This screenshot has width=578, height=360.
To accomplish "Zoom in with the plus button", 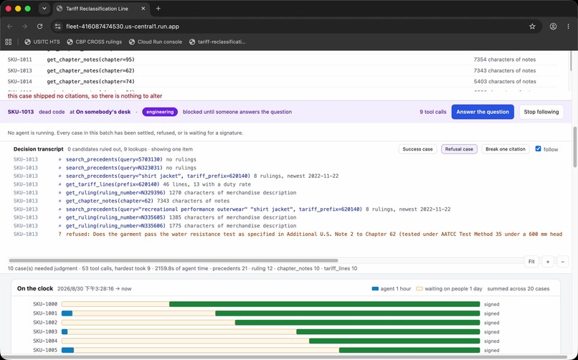I will (x=548, y=262).
